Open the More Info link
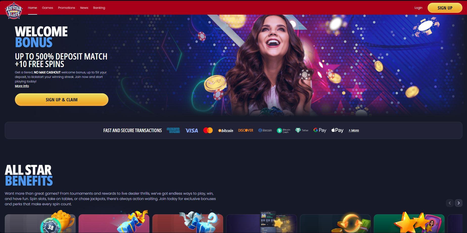The height and width of the screenshot is (233, 467). click(22, 86)
